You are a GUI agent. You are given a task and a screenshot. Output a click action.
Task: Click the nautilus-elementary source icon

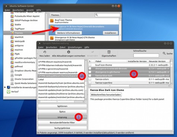coord(12,62)
